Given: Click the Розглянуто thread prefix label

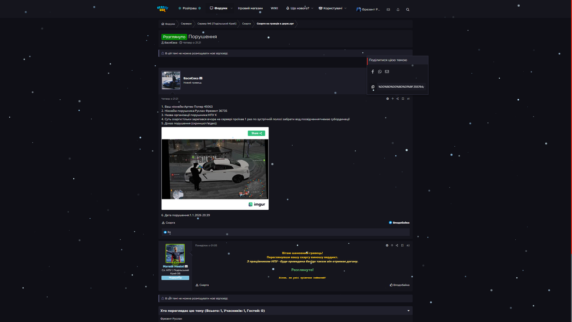Looking at the screenshot, I should (174, 37).
